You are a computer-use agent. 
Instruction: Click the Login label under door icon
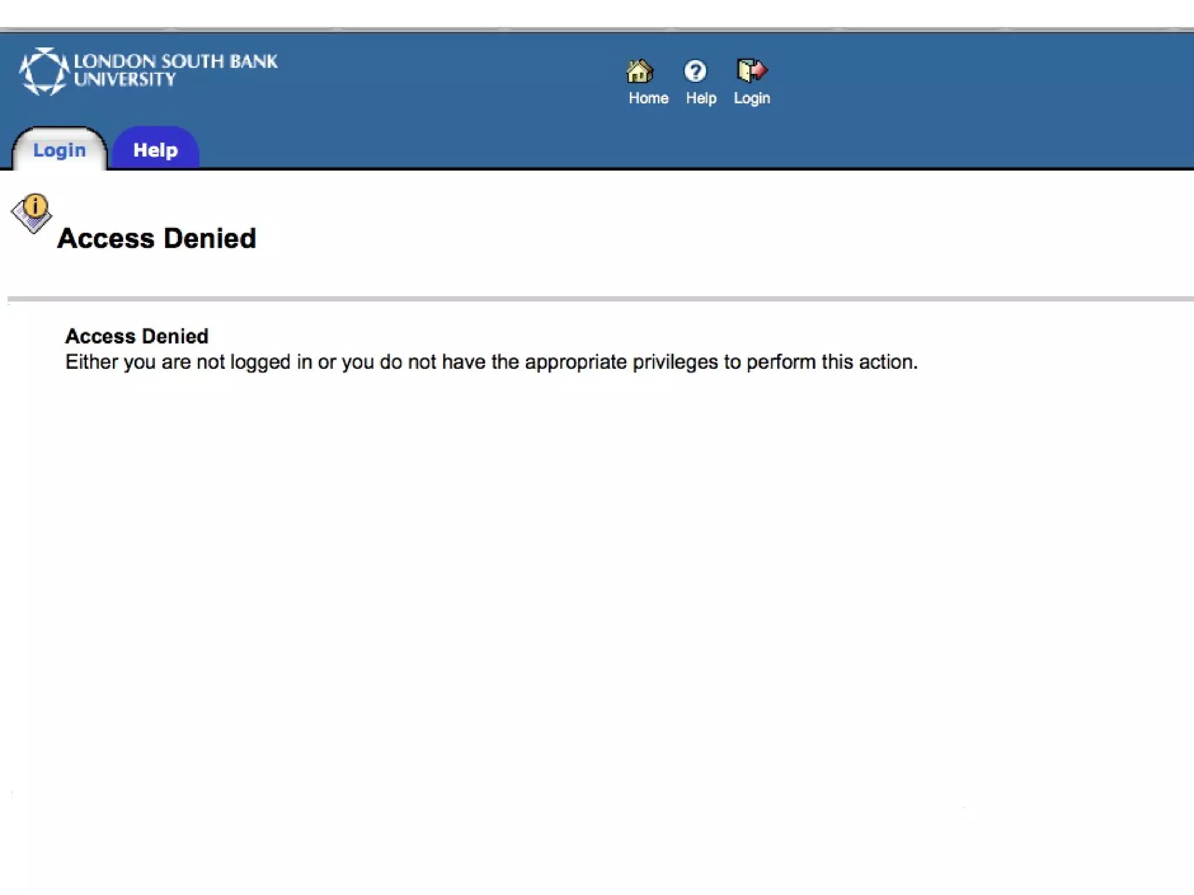[751, 98]
